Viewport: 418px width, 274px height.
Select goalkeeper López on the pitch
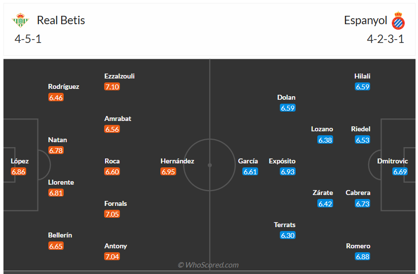coord(20,161)
